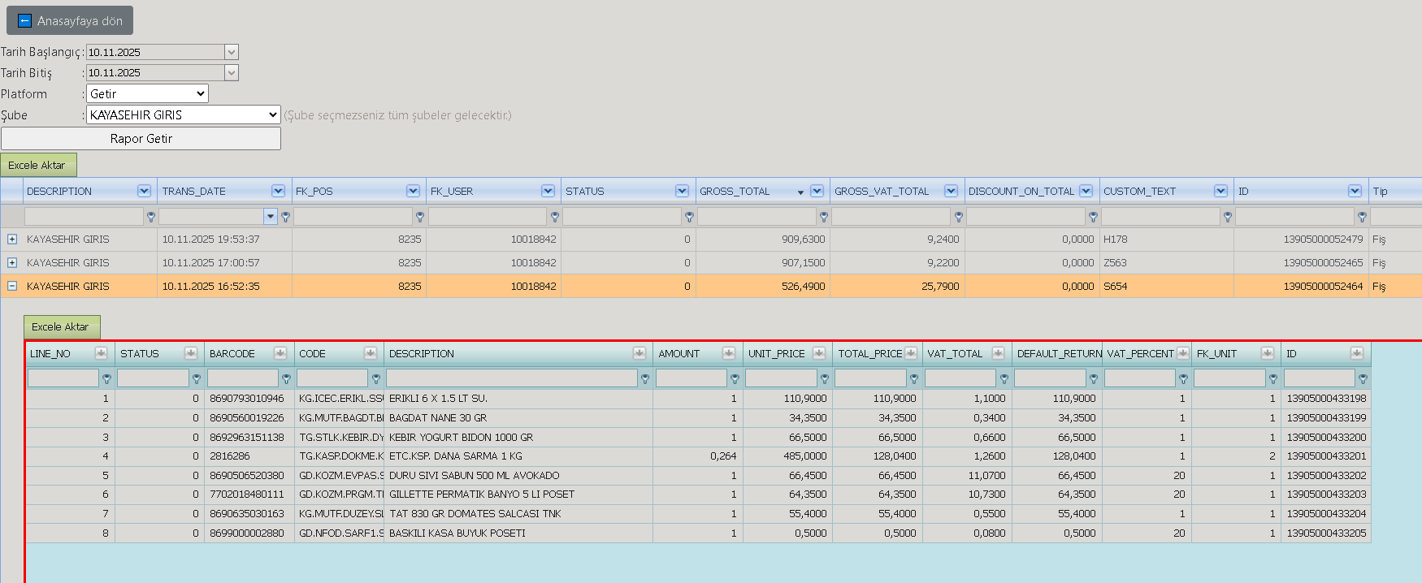Click filter icon under CUSTOM_TEXT column
The height and width of the screenshot is (583, 1422).
1227,217
